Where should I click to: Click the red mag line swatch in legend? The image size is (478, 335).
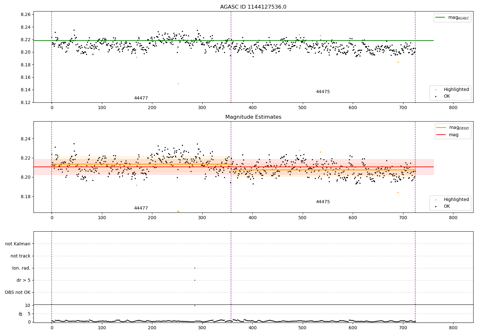(x=441, y=135)
